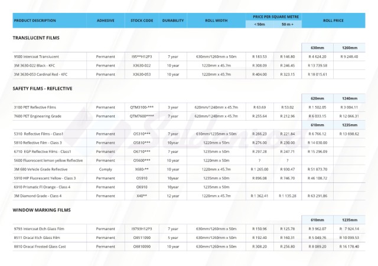378x266 pixels.
Task: Click the "Comply" adhesive cell for 3M 680
Action: 106,169
